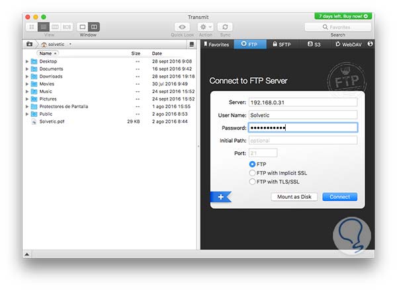Image resolution: width=397 pixels, height=290 pixels.
Task: Select the Public folder icon
Action: point(34,114)
